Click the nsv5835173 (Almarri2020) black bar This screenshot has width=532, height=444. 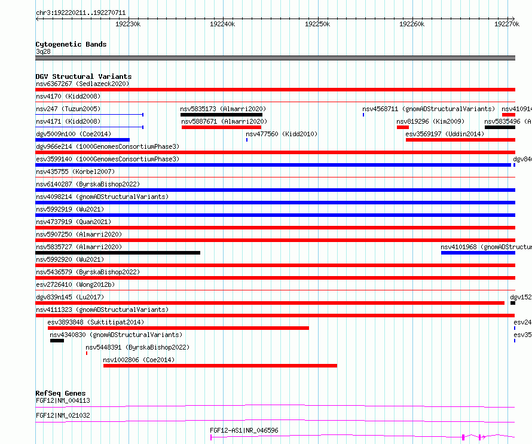tap(221, 115)
